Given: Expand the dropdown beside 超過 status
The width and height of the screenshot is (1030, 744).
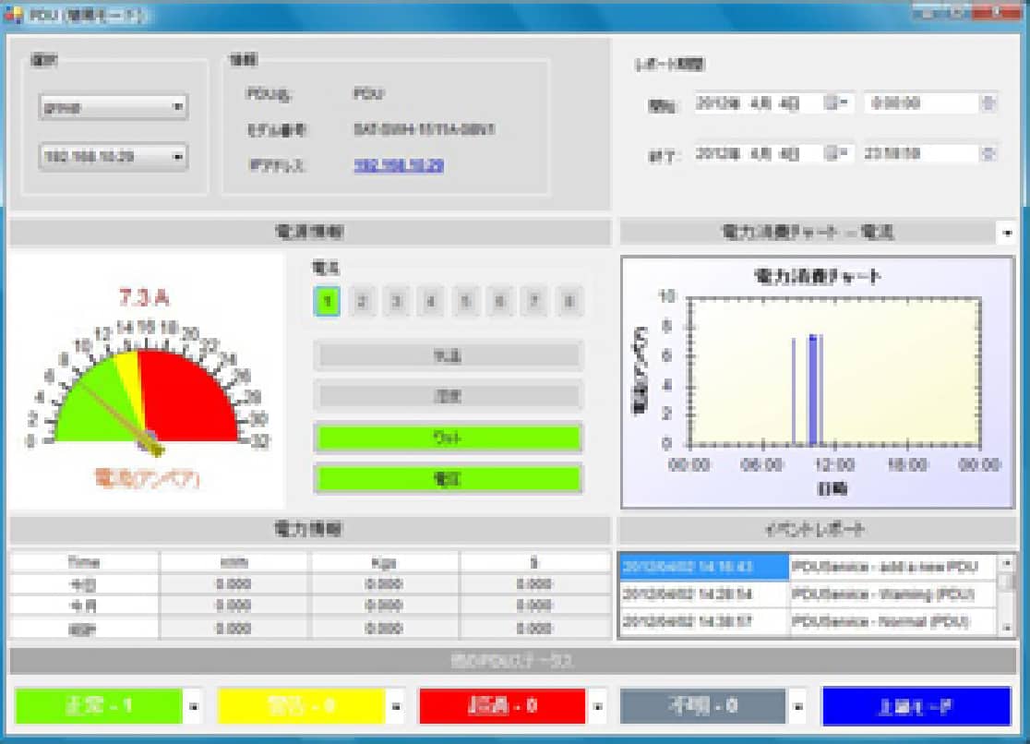Looking at the screenshot, I should [x=598, y=707].
